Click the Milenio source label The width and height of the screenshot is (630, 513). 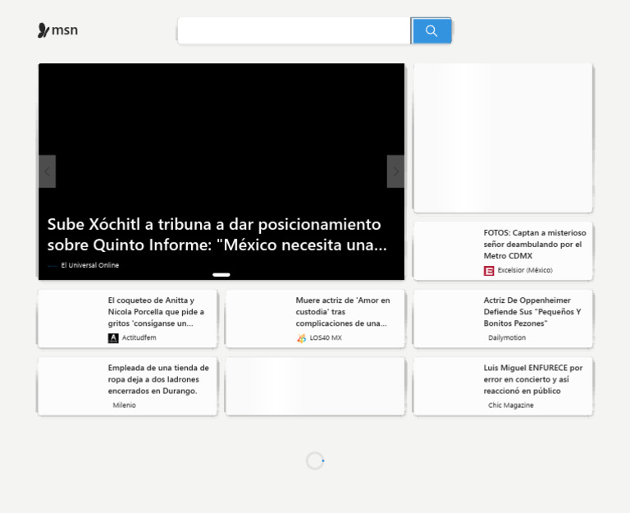pos(125,405)
